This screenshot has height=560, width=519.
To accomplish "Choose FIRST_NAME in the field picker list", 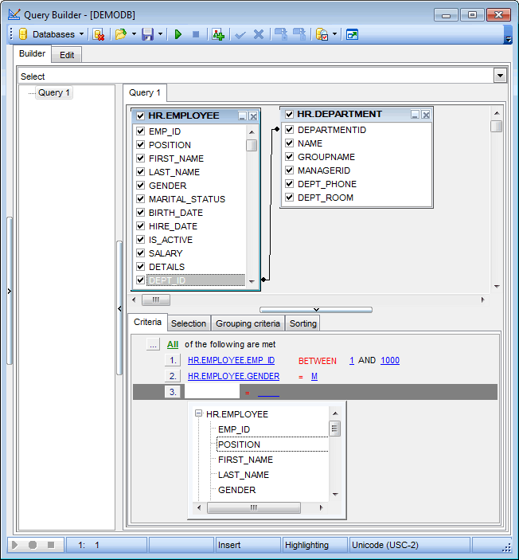I will tap(245, 460).
